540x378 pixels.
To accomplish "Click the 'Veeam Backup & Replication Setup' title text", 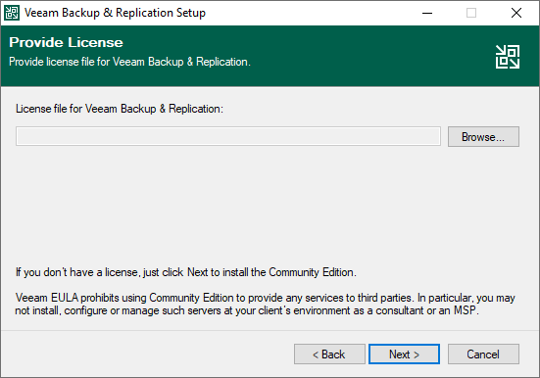I will [x=115, y=13].
